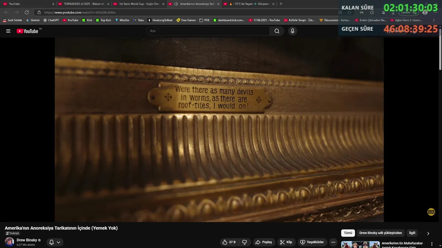Select the İlgili filter chip
442x248 pixels.
[412, 233]
